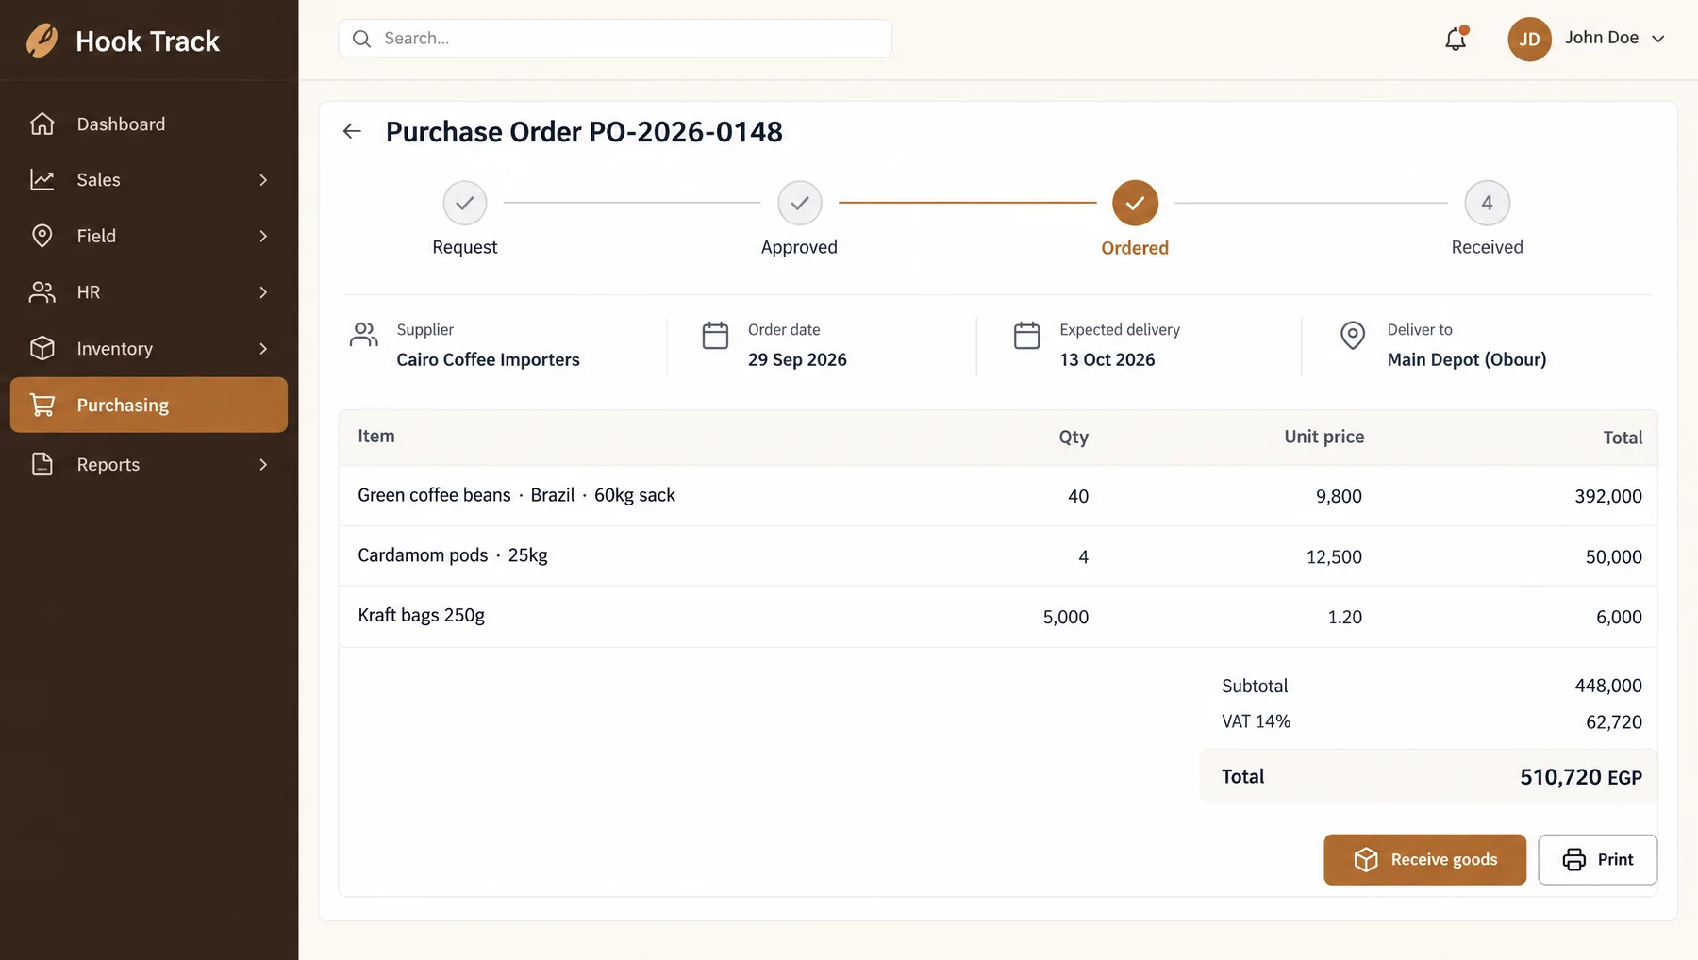The width and height of the screenshot is (1698, 960).
Task: Click the Supplier people icon
Action: coord(364,334)
